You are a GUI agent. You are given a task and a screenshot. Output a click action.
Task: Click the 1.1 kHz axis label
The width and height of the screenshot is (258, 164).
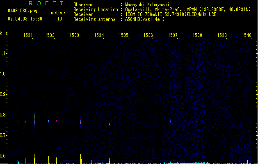tap(3, 53)
